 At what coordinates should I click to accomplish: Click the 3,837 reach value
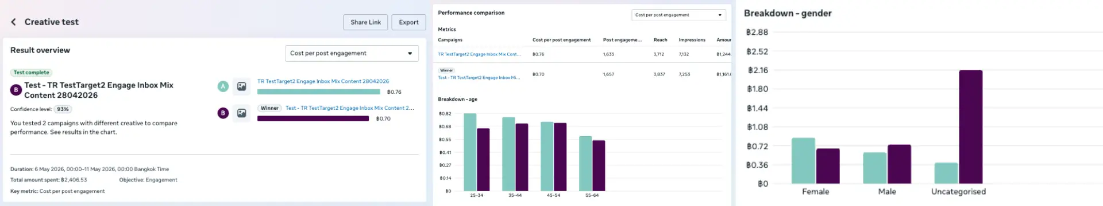(659, 74)
